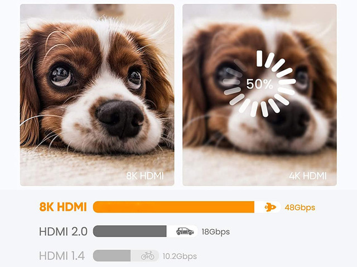Click the dog's nose in the blurred image
The image size is (357, 267).
(286, 118)
